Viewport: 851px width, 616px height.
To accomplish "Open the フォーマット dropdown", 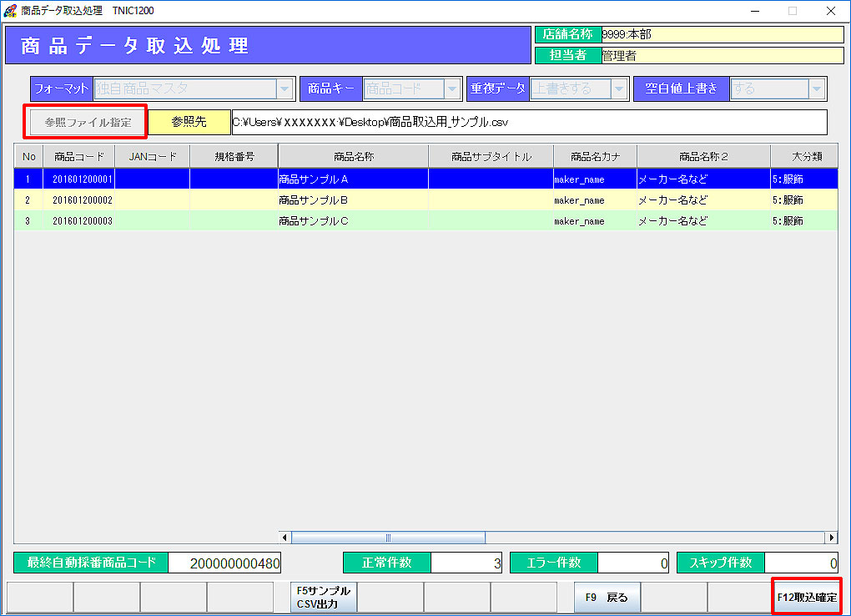I will point(285,88).
